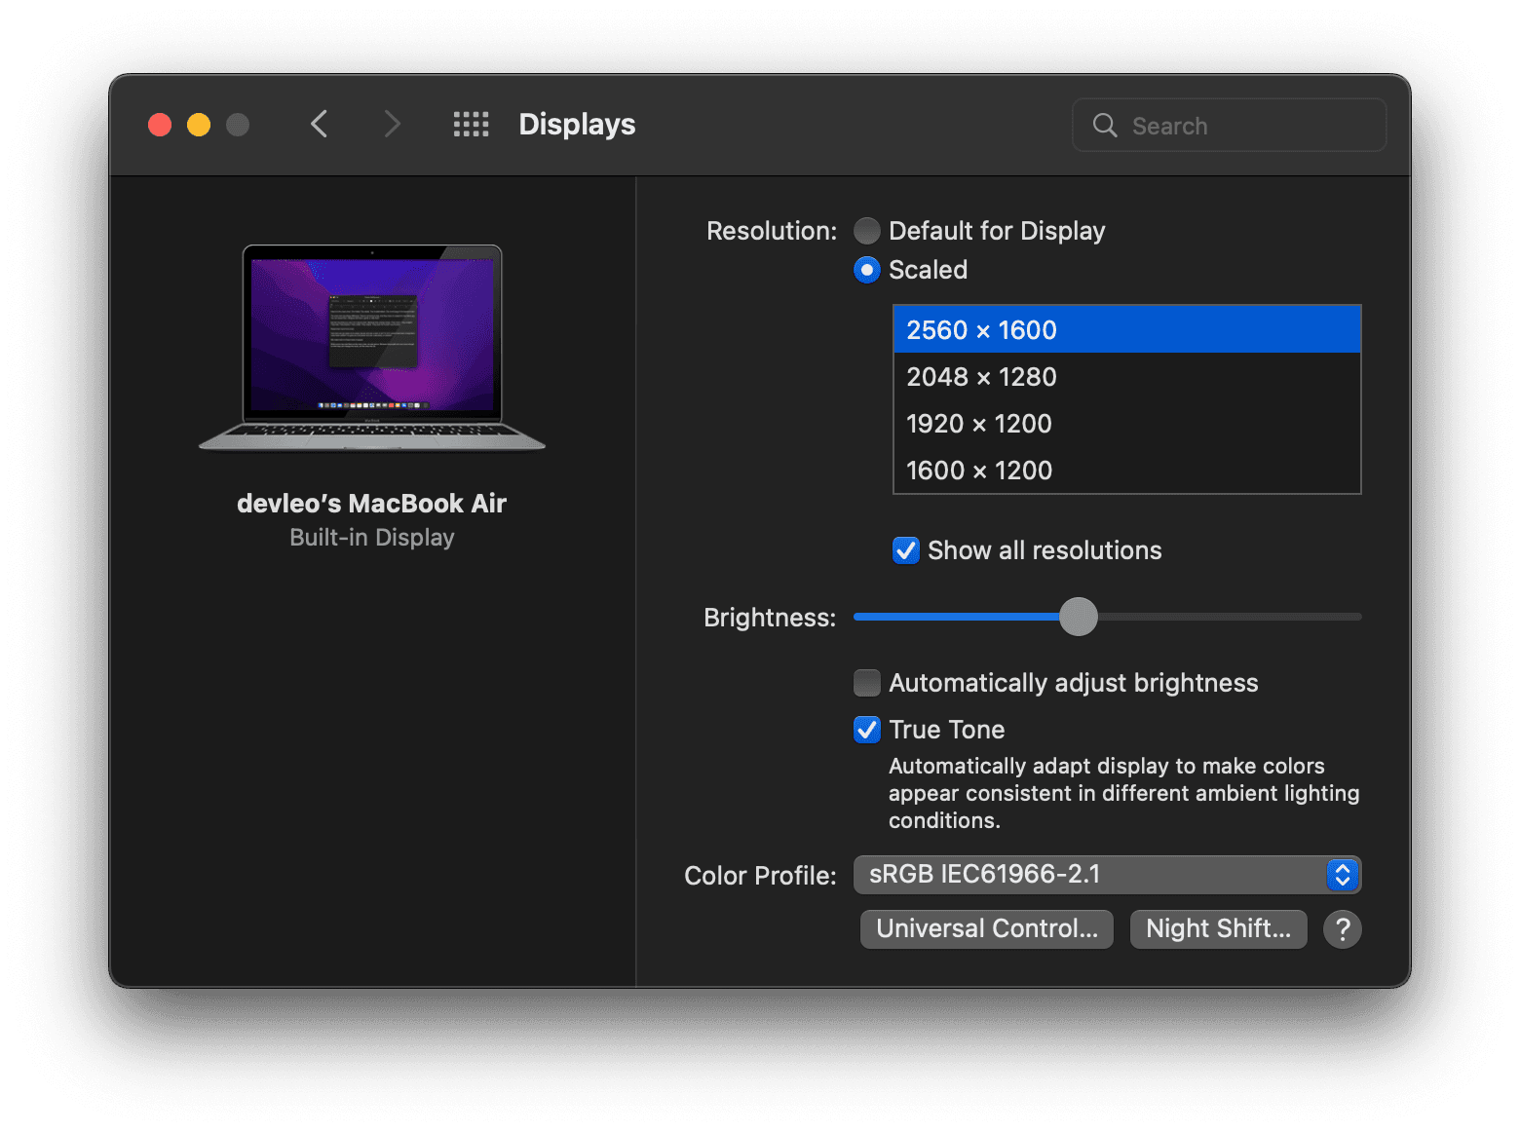Choose the 1600 × 1200 resolution
1520x1132 pixels.
click(x=1126, y=470)
